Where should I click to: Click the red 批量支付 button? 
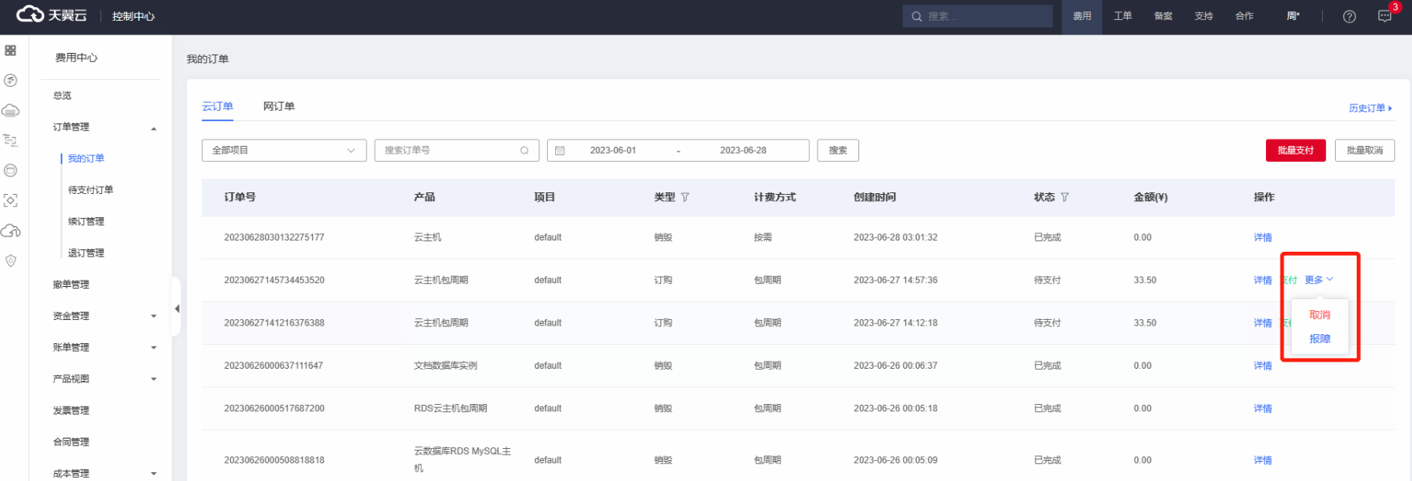coord(1295,151)
